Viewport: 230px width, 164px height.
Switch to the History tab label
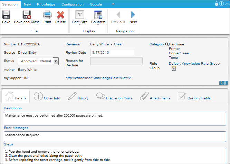click(83, 98)
